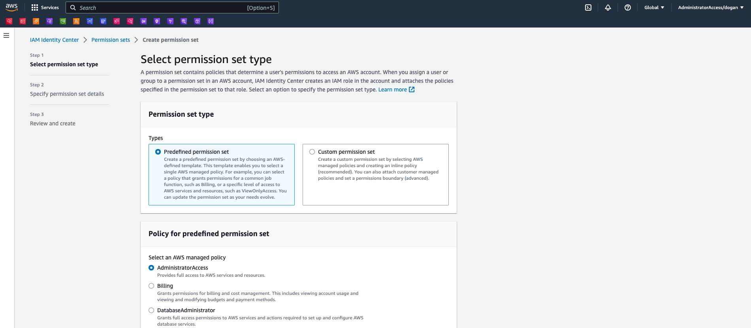Follow the Learn more link

(x=393, y=89)
